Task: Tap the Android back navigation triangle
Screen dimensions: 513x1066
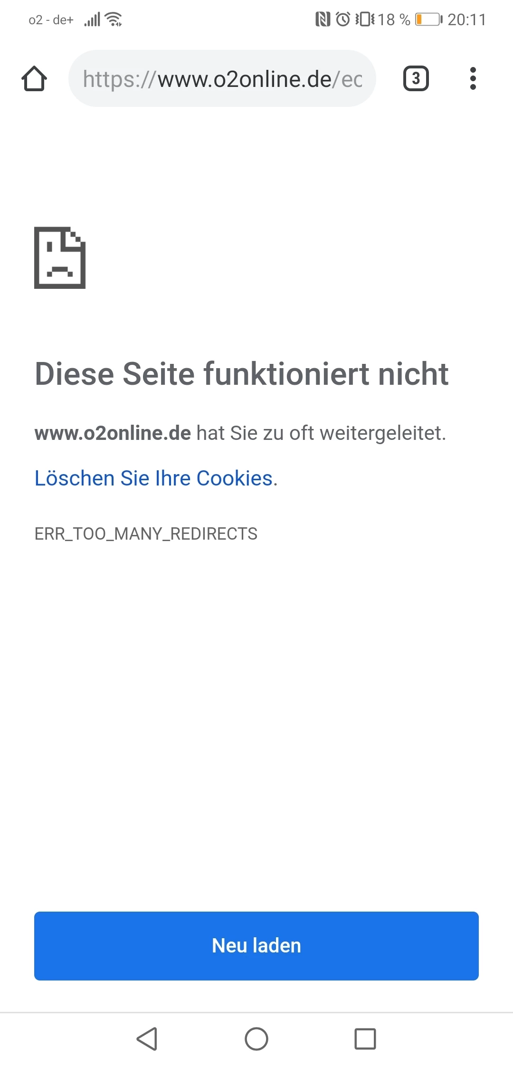Action: pos(147,1038)
